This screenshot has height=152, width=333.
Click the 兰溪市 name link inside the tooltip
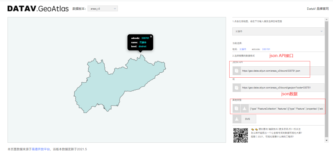[x=143, y=42]
